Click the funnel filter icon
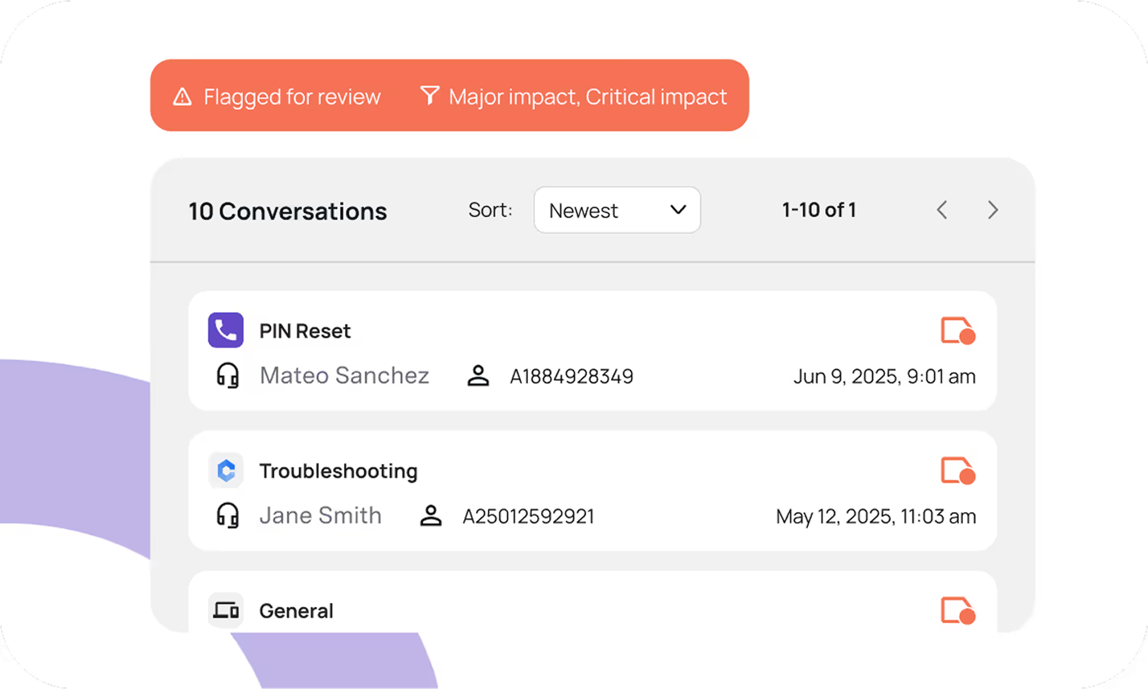Image resolution: width=1148 pixels, height=689 pixels. pyautogui.click(x=430, y=95)
